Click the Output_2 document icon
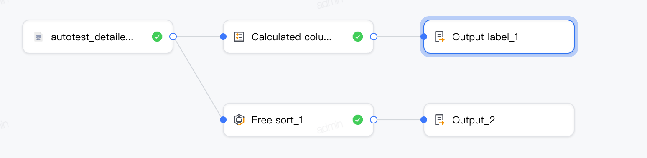647x158 pixels. tap(439, 120)
